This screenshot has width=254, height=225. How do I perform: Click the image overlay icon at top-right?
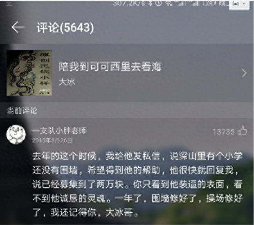coord(236,4)
